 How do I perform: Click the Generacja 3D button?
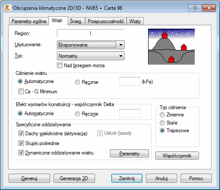74,178
